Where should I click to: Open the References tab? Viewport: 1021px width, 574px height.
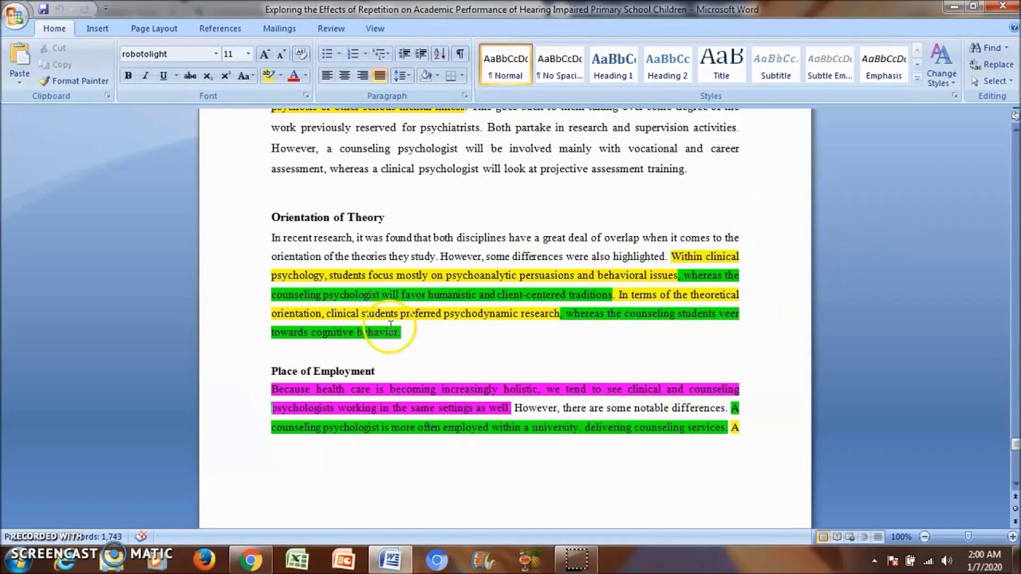(x=220, y=29)
